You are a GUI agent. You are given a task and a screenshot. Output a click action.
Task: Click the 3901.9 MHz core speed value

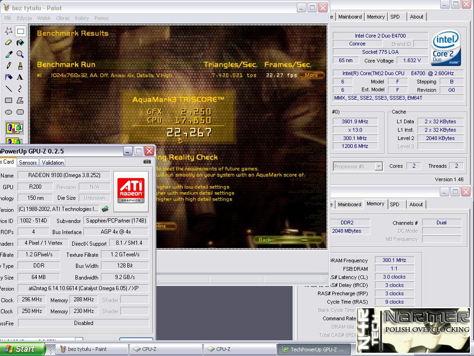click(x=355, y=122)
